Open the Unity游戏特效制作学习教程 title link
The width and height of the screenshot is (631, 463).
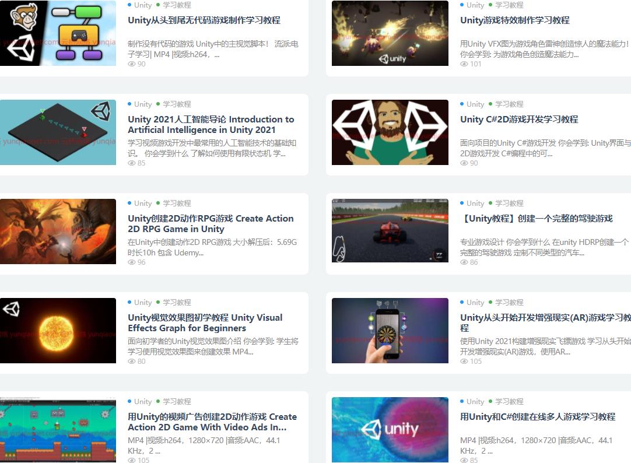point(515,20)
